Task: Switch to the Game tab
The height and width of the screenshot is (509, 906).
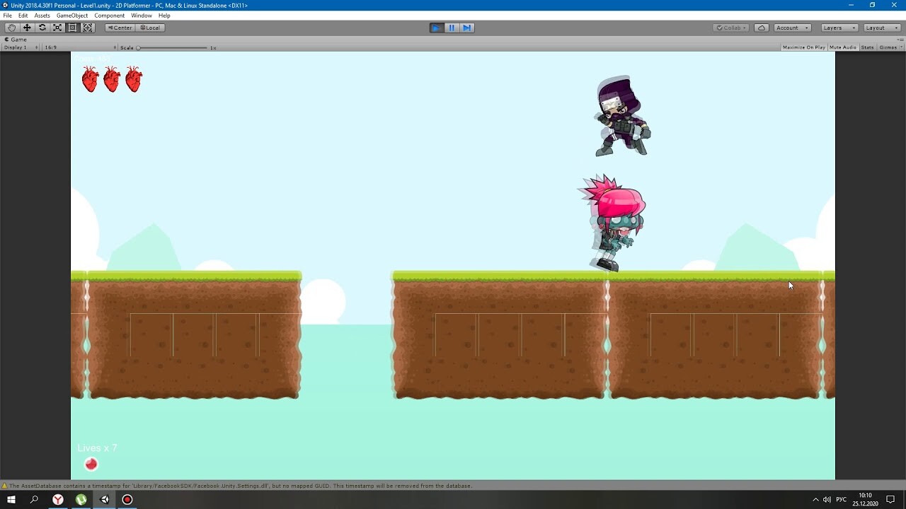Action: pyautogui.click(x=16, y=40)
